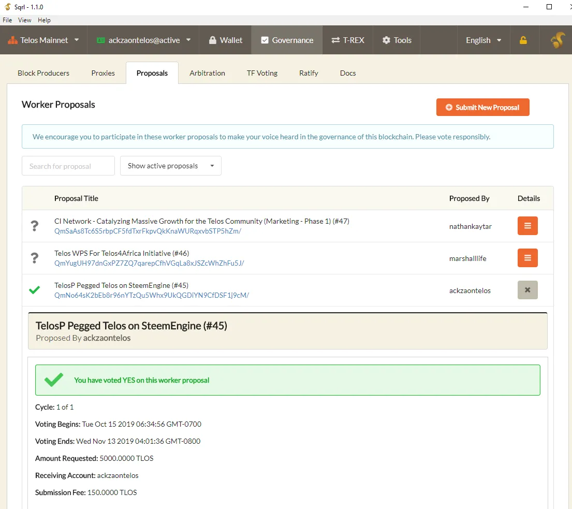Open the ackzaontelos@active account dropdown
Image resolution: width=572 pixels, height=509 pixels.
tap(143, 40)
